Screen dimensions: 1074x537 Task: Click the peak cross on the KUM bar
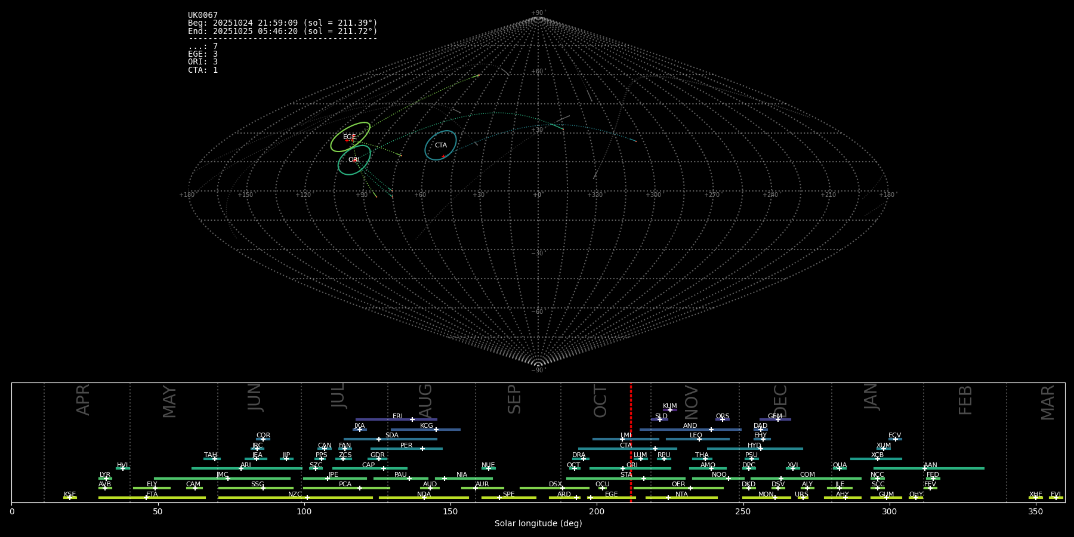669,410
